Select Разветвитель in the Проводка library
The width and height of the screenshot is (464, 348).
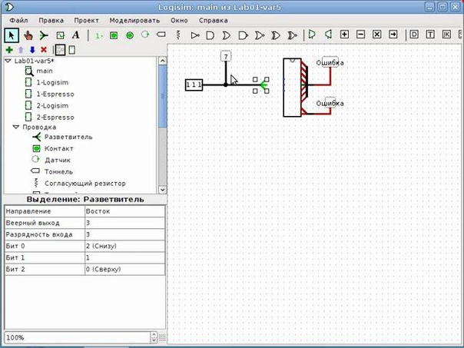click(x=68, y=137)
